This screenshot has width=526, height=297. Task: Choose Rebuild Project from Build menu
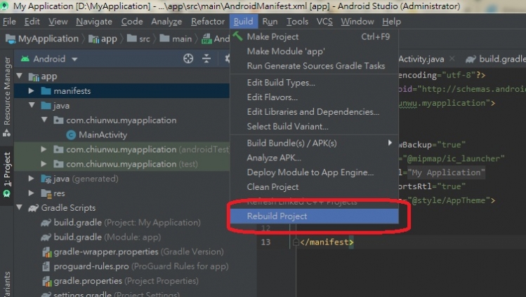tap(315, 216)
